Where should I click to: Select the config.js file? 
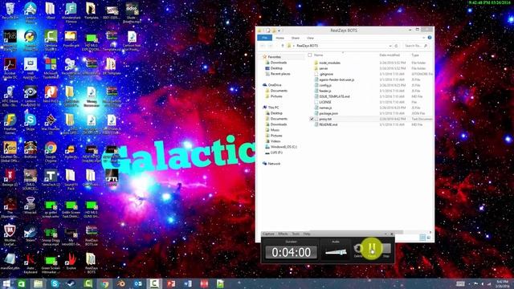pos(325,85)
